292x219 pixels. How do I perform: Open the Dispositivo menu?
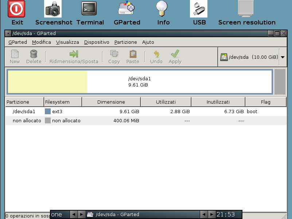pos(97,42)
